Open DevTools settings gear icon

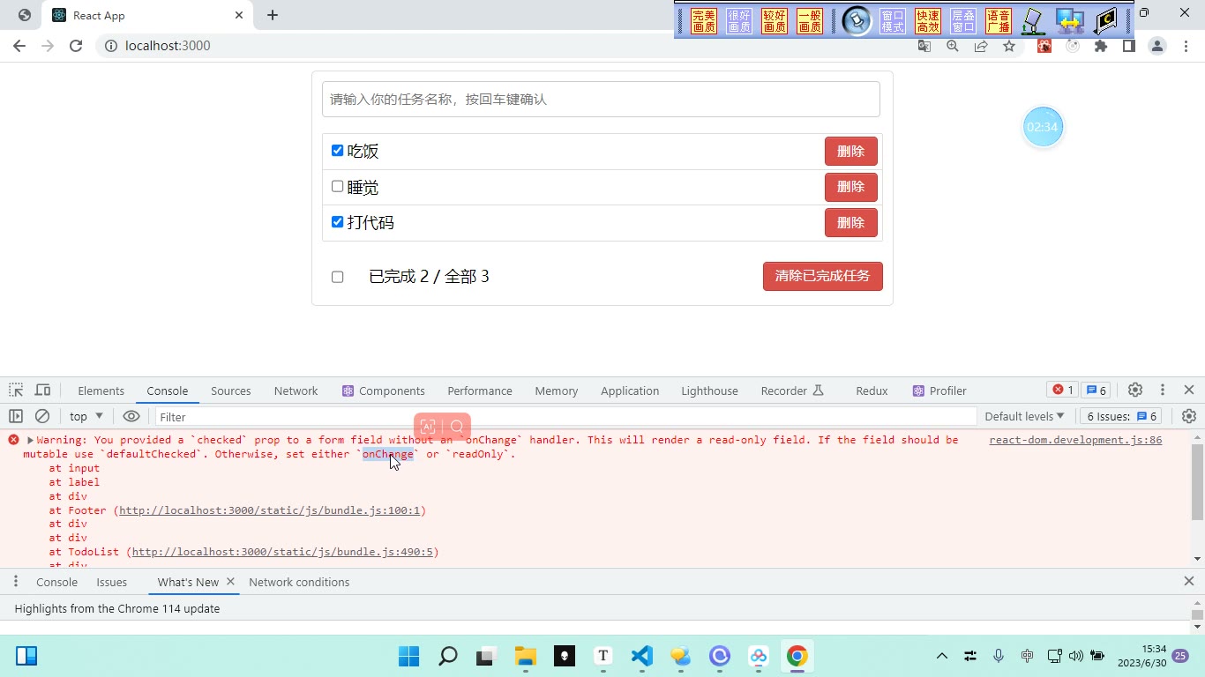(x=1135, y=390)
